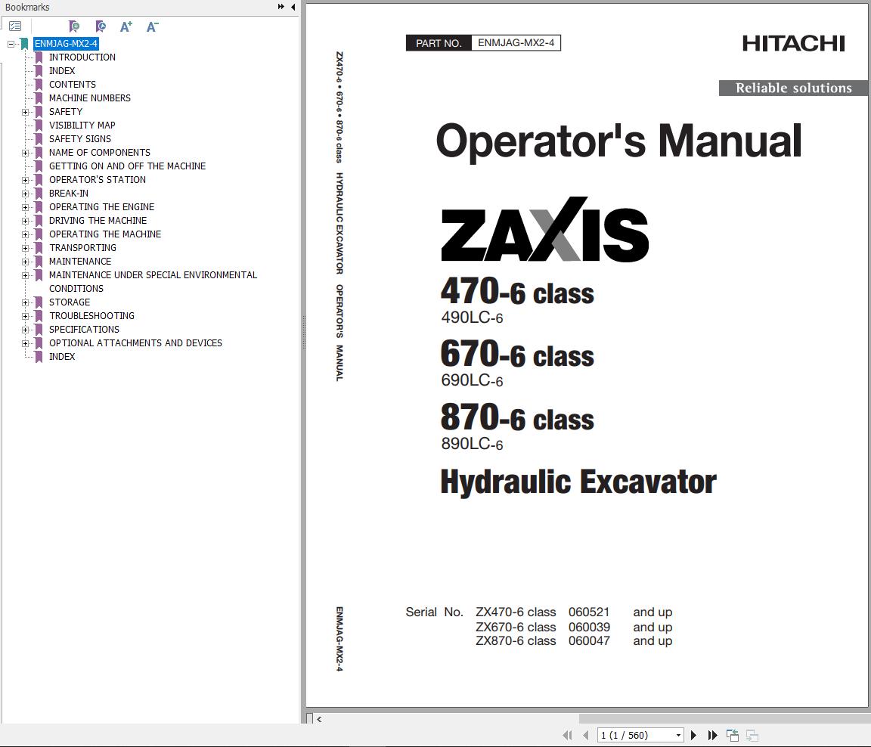This screenshot has width=871, height=747.
Task: Select the SAFETY bookmark
Action: 66,111
